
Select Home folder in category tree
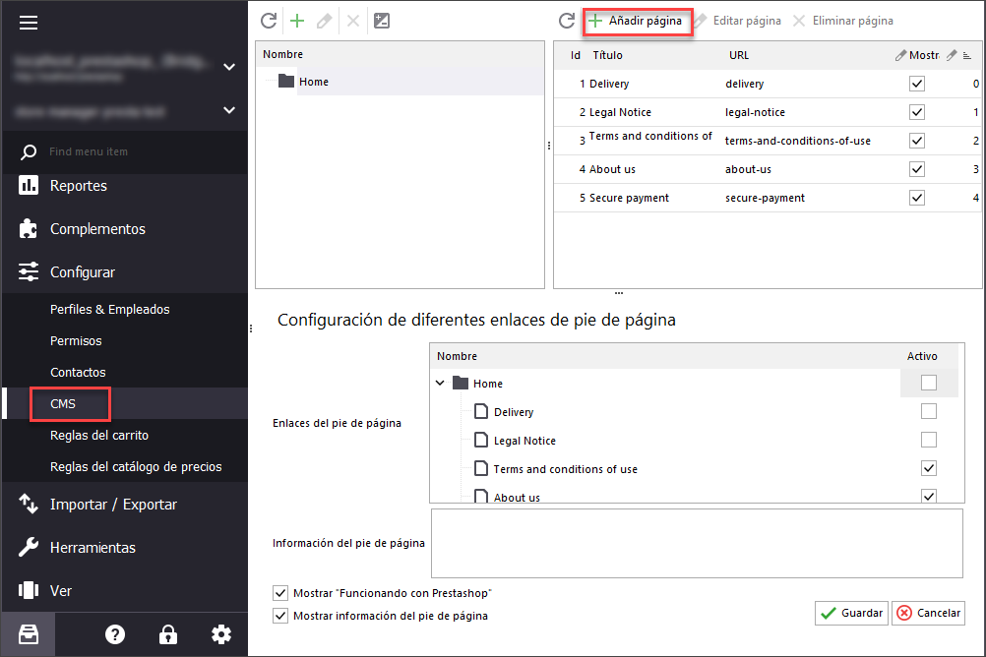(x=313, y=82)
